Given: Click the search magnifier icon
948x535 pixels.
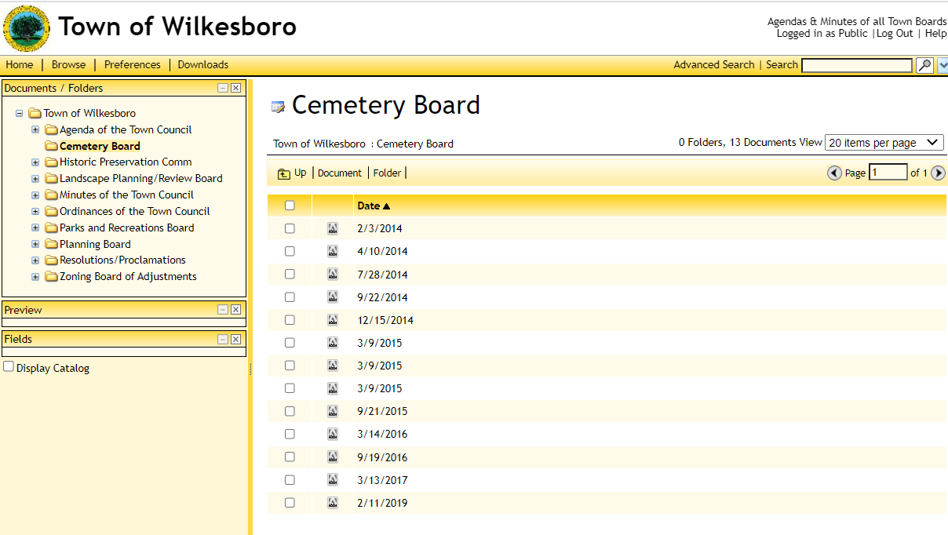Looking at the screenshot, I should pos(924,65).
